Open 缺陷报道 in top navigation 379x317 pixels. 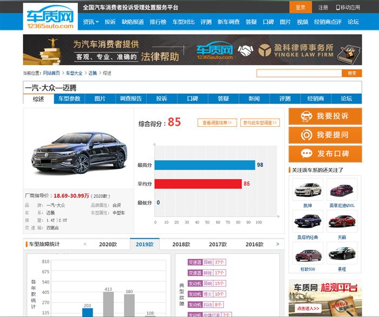tap(133, 22)
